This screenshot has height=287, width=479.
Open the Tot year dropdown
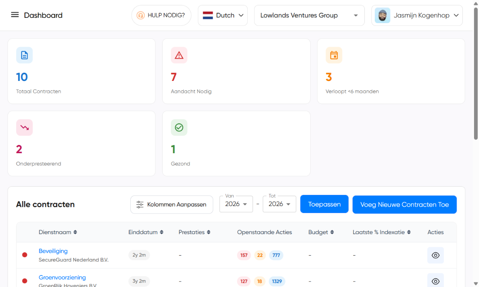279,204
